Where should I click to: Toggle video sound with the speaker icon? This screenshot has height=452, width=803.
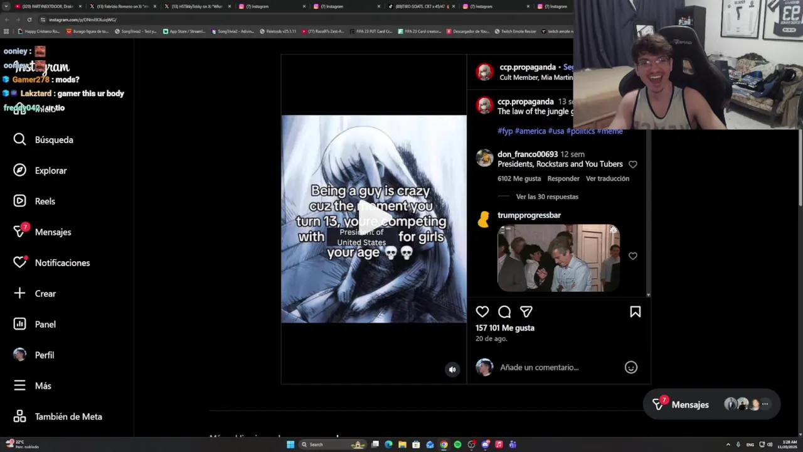(452, 370)
